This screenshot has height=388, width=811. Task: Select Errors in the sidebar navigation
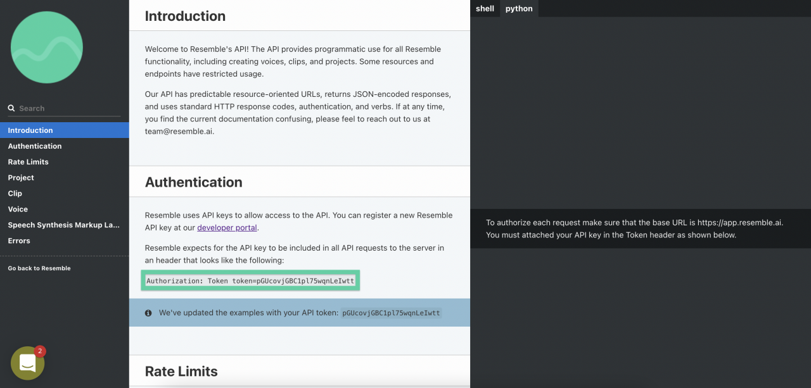coord(18,241)
